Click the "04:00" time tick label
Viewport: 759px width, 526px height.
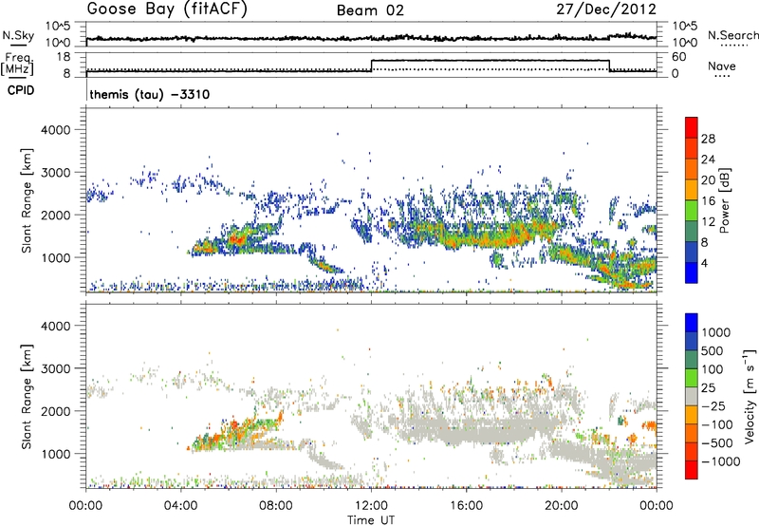pos(180,506)
